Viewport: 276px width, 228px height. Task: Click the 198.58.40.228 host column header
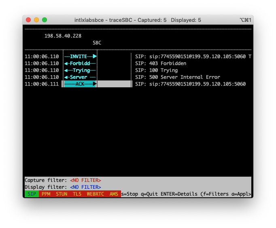pyautogui.click(x=63, y=36)
